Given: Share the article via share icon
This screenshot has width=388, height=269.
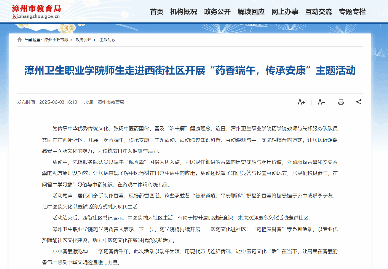Looking at the screenshot, I should [359, 102].
